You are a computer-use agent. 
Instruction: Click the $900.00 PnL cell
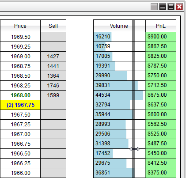161,37
